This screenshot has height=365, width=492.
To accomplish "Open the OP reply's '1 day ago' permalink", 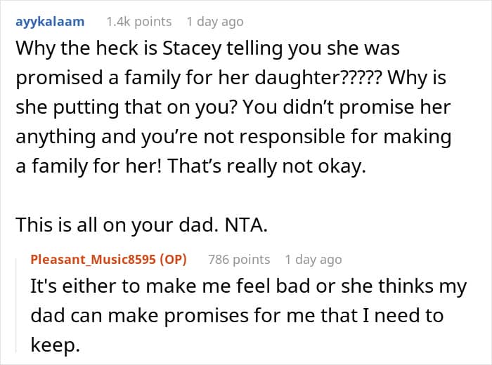I will (x=313, y=260).
